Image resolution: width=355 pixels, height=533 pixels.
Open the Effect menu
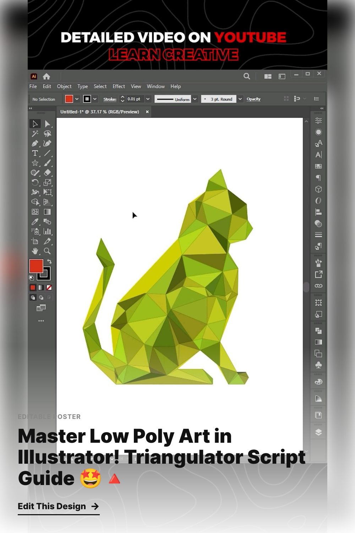[x=119, y=86]
